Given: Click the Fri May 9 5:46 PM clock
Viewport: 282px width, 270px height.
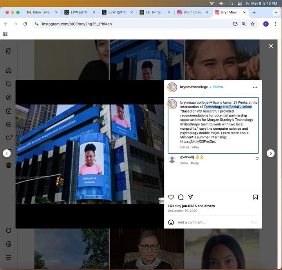Looking at the screenshot, I should pyautogui.click(x=261, y=4).
